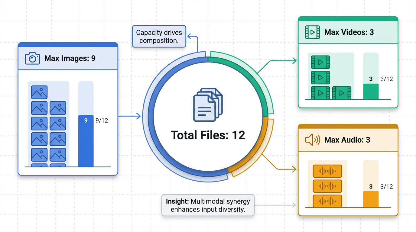Screen dimensions: 416x232
Task: Click the 'Max Videos: 3' panel title
Action: coord(349,32)
